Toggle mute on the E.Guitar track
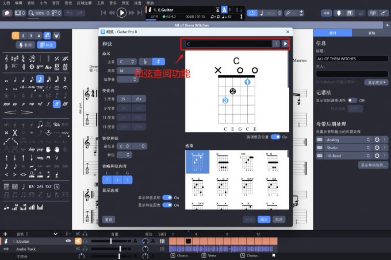The image size is (391, 260). 78,241
